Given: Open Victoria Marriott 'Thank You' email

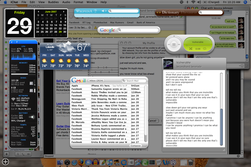Looking at the screenshot, I should [108, 109].
